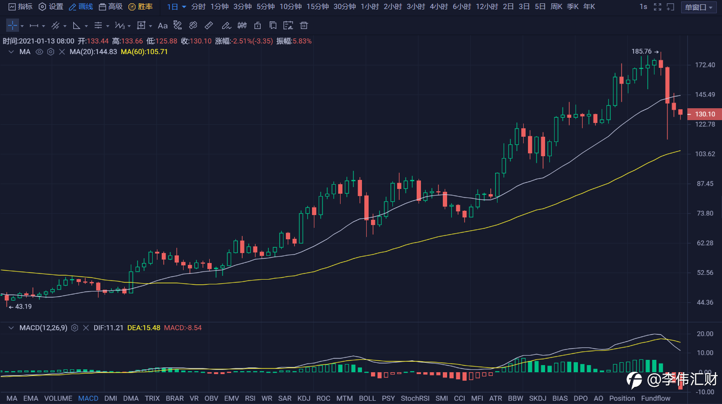This screenshot has height=404, width=722.
Task: Toggle MA indicator visibility eye
Action: (39, 52)
